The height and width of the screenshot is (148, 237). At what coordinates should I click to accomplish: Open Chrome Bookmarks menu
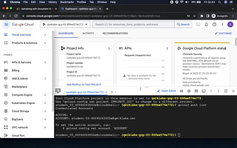(x=67, y=2)
